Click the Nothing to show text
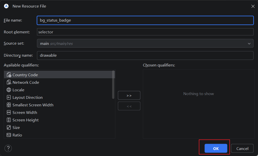Image resolution: width=258 pixels, height=156 pixels. (x=199, y=94)
